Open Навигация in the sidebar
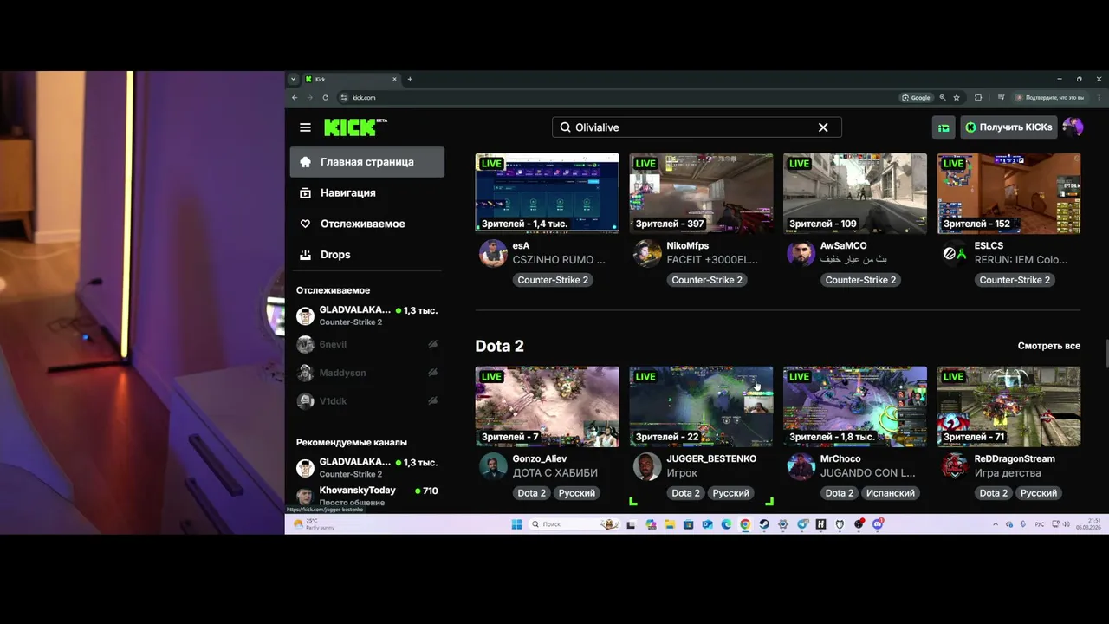Image resolution: width=1109 pixels, height=624 pixels. [367, 192]
